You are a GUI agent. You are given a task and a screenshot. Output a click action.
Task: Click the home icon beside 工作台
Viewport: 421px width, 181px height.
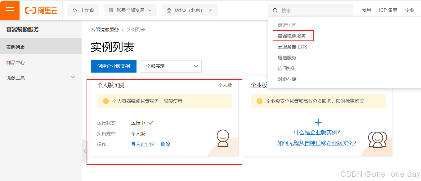point(74,10)
